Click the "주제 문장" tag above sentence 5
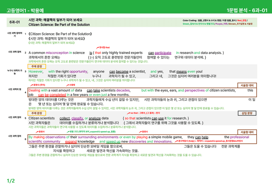This screenshot has width=272, height=192. [36, 113]
